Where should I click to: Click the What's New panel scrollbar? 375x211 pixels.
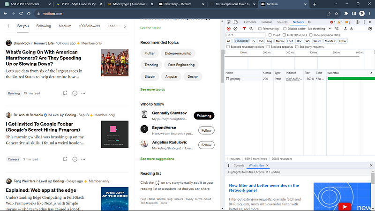373,178
